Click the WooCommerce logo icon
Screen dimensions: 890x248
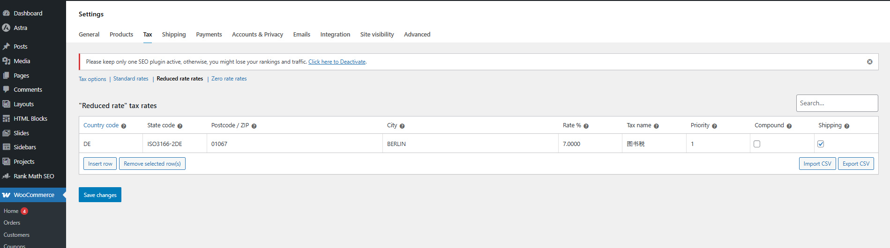pyautogui.click(x=6, y=195)
